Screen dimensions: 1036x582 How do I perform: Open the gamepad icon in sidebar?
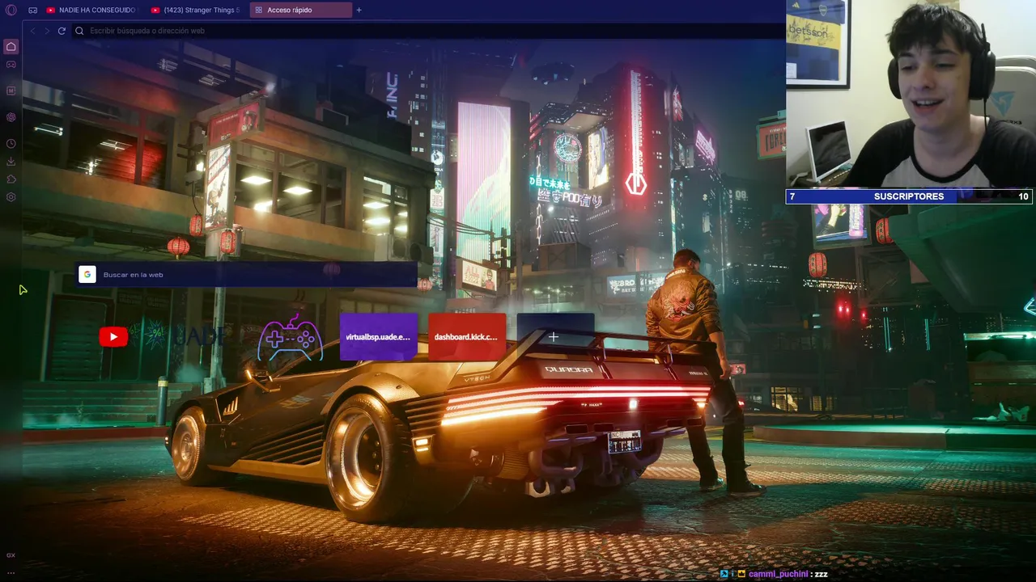11,65
